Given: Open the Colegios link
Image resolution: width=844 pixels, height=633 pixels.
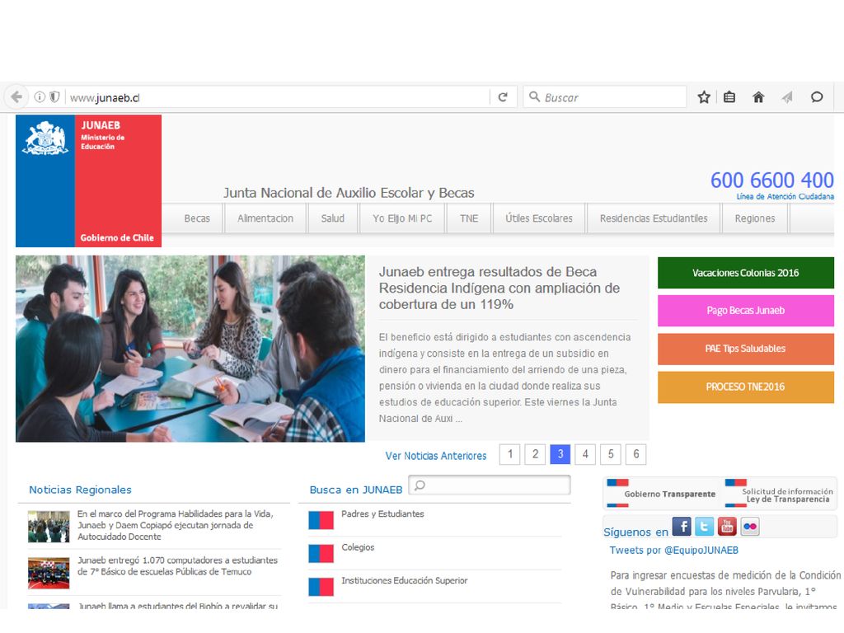Looking at the screenshot, I should coord(358,547).
